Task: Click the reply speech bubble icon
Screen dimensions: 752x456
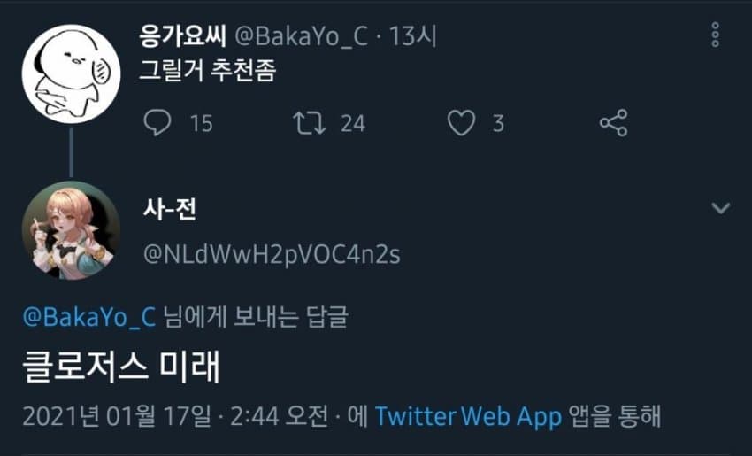Action: [157, 123]
